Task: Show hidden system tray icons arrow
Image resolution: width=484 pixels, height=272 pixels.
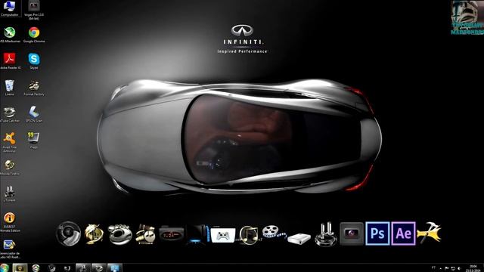Action: [440, 268]
